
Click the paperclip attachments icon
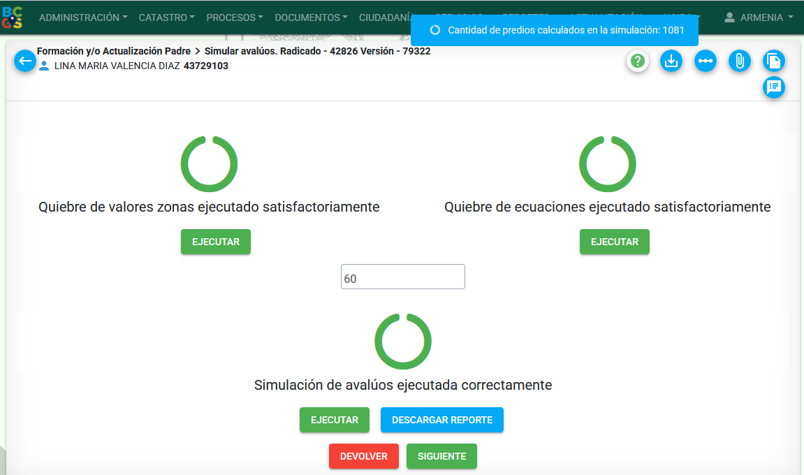(x=740, y=61)
